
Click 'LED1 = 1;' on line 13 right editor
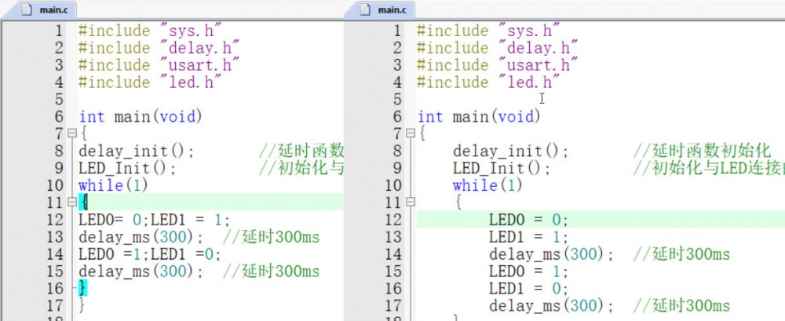528,236
